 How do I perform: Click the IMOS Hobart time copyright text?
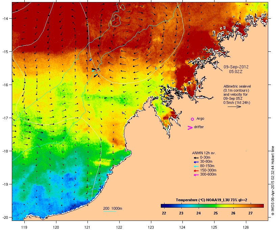(273, 181)
